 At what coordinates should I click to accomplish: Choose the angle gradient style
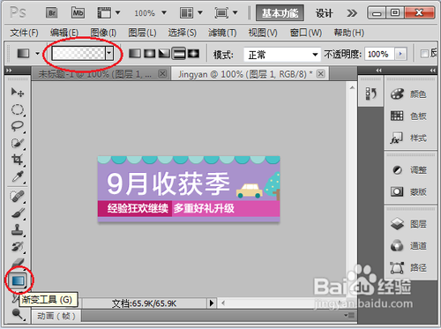164,54
